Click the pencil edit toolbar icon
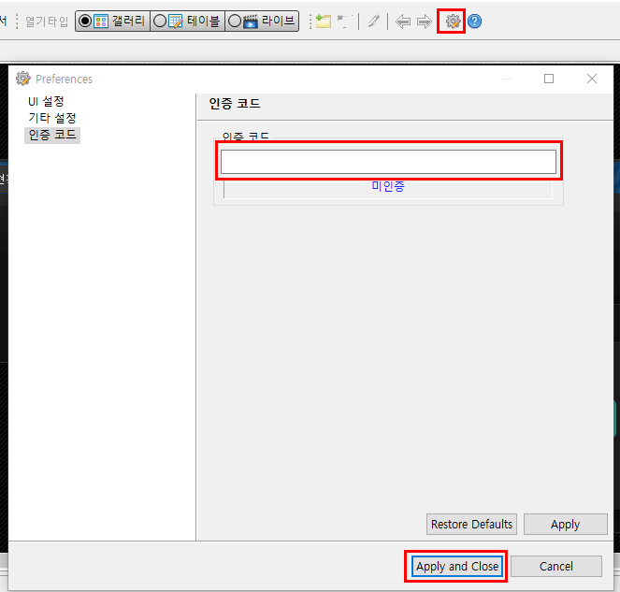The width and height of the screenshot is (620, 592). pyautogui.click(x=374, y=21)
